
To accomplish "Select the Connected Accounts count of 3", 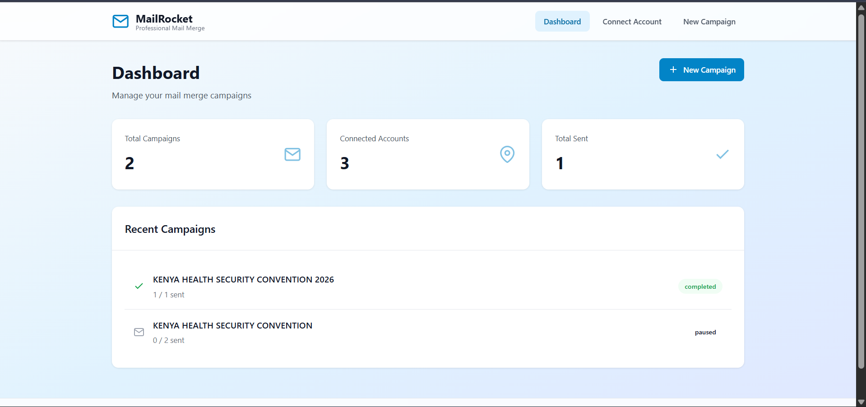I will [345, 163].
